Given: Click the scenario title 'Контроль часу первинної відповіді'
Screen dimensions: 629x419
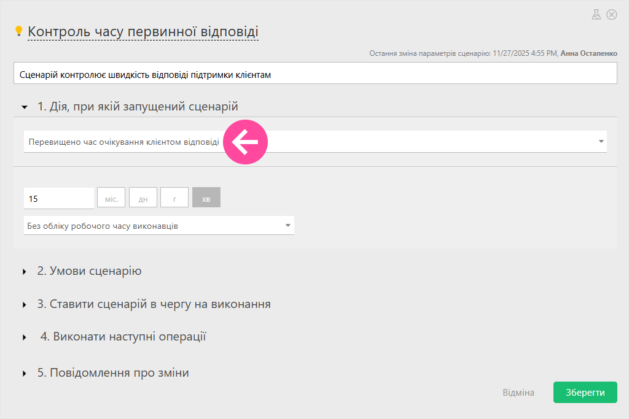Looking at the screenshot, I should (x=143, y=31).
